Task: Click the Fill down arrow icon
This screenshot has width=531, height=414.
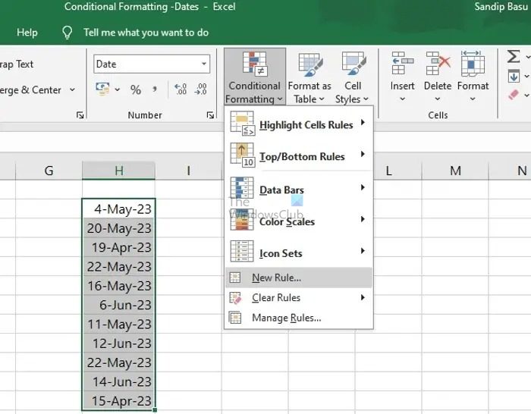Action: coord(514,76)
